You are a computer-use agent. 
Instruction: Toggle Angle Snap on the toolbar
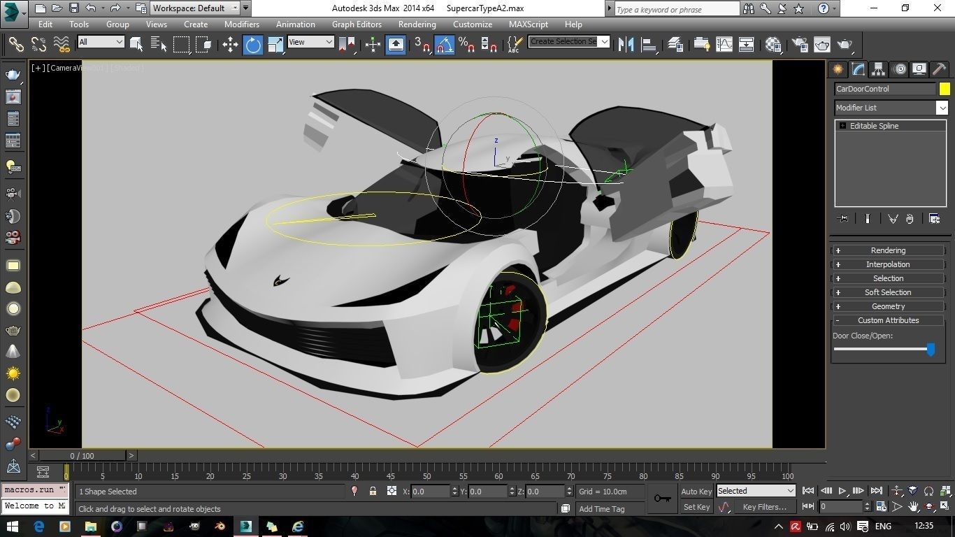point(445,45)
